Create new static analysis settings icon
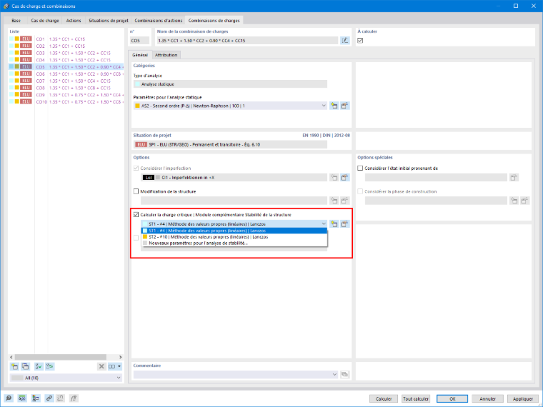543x407 pixels. [x=334, y=106]
